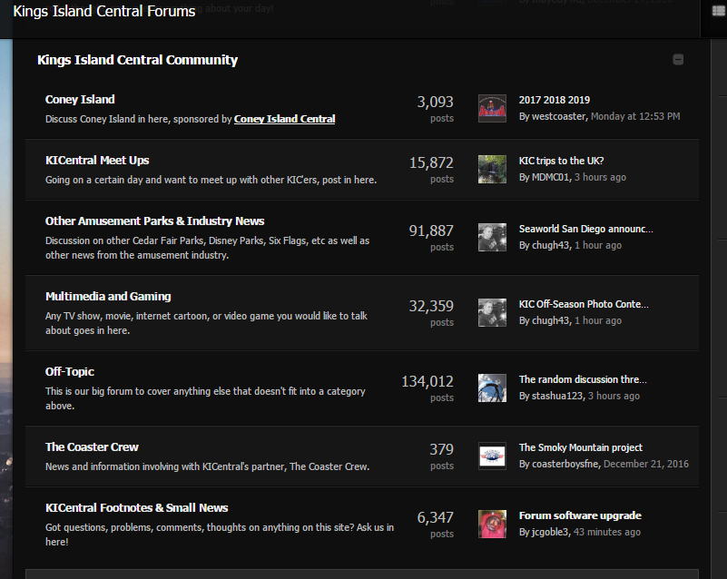The height and width of the screenshot is (579, 727).
Task: Click stashua123's avatar in Off-Topic row
Action: coord(492,388)
